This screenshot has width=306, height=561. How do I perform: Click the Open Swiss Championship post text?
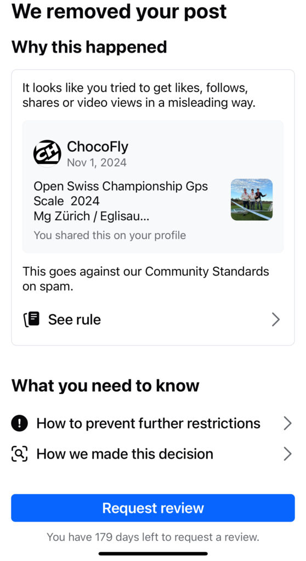[121, 201]
